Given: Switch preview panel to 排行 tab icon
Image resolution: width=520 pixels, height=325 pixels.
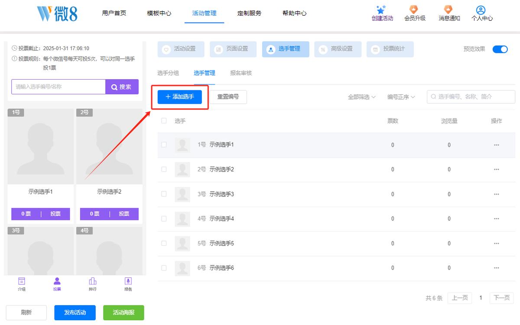Looking at the screenshot, I should tap(93, 281).
